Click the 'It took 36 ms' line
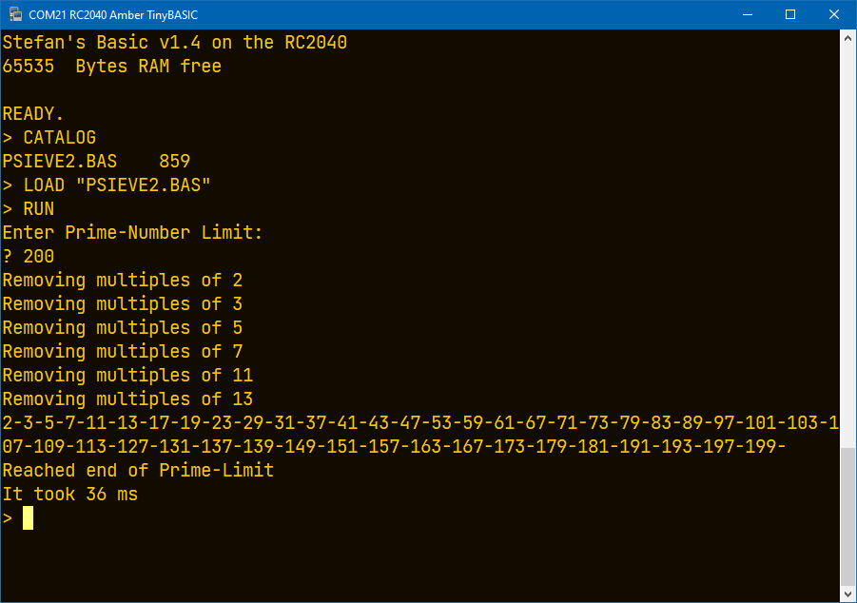Image resolution: width=857 pixels, height=603 pixels. point(70,495)
